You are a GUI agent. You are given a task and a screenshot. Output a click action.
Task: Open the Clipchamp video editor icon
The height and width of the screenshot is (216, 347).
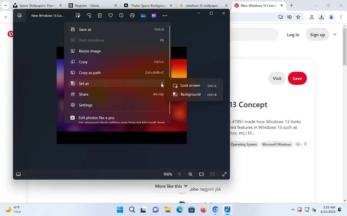click(154, 16)
